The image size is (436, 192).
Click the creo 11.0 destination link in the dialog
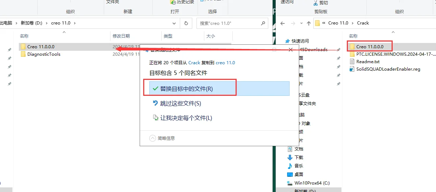(225, 62)
